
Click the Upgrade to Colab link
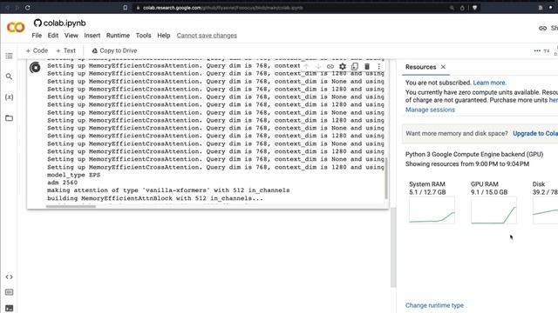[x=535, y=133]
